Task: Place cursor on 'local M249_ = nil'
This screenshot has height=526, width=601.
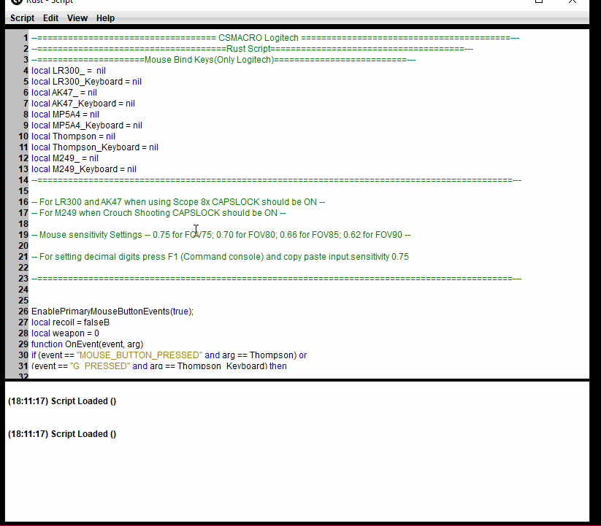Action: coord(65,158)
